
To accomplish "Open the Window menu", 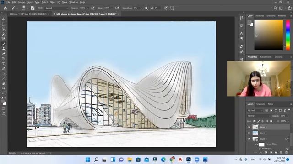I will coord(73,2).
